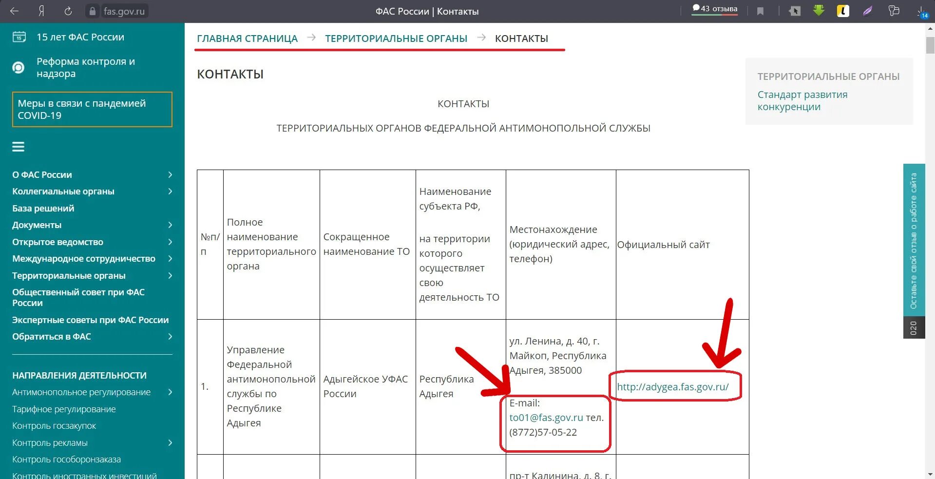
Task: Open Международное сотрудничество menu item
Action: [x=84, y=259]
